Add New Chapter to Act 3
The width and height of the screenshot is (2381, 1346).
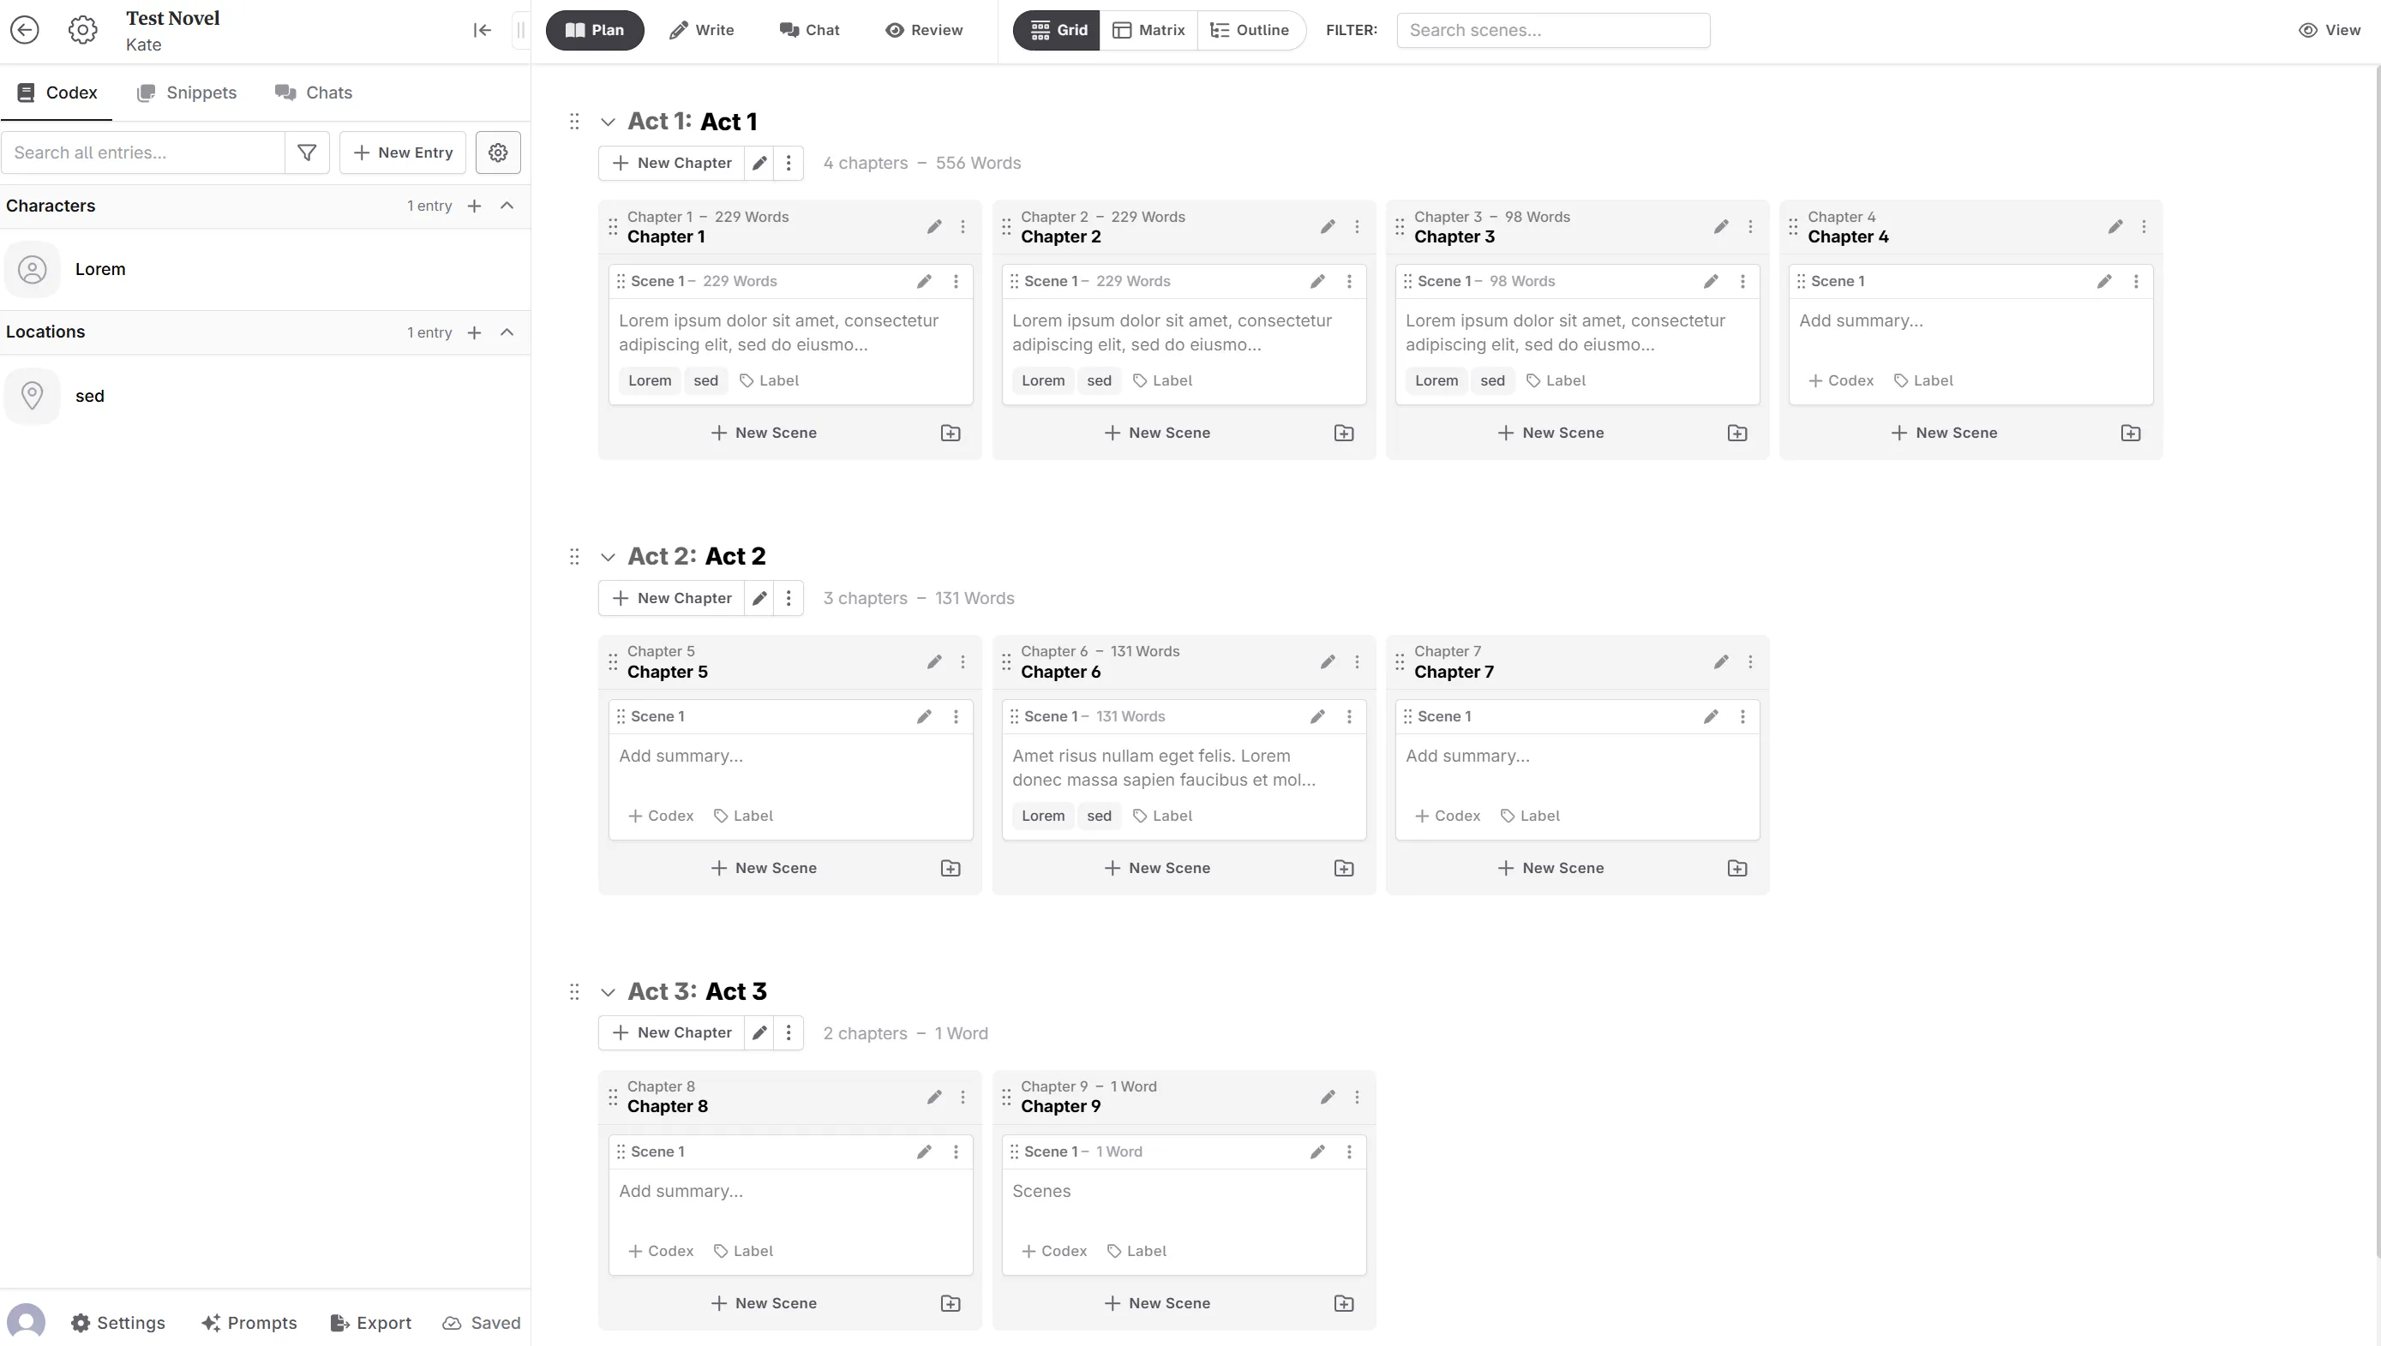point(671,1032)
